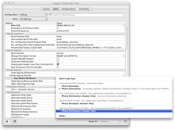Viewport: 175px width, 130px height.
Task: Switch to the General tab
Action: (46, 9)
